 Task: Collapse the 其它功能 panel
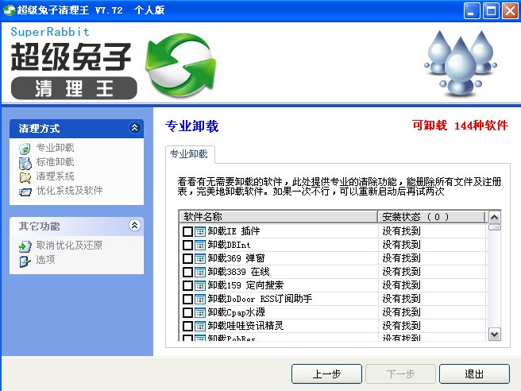point(135,226)
